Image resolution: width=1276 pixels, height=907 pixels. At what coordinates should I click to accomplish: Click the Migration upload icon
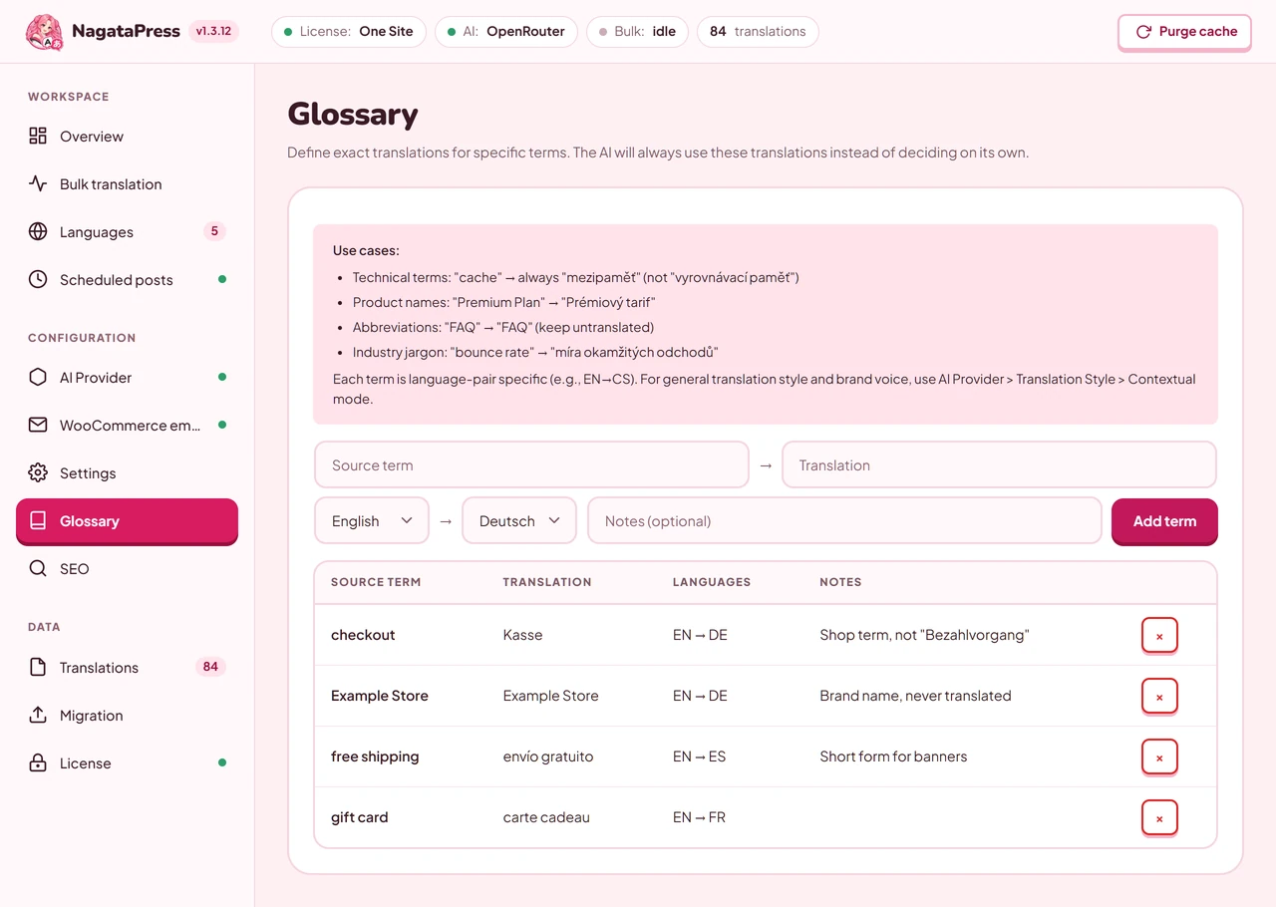point(38,716)
